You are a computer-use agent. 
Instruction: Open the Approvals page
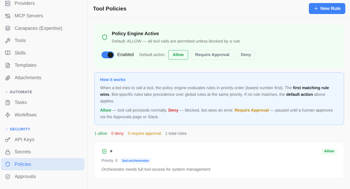[25, 176]
